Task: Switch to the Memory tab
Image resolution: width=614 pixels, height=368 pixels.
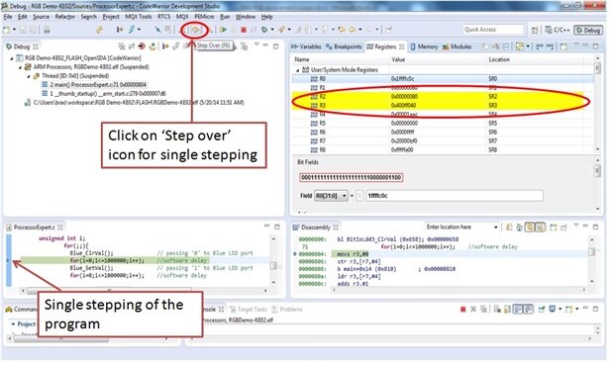Action: [424, 46]
